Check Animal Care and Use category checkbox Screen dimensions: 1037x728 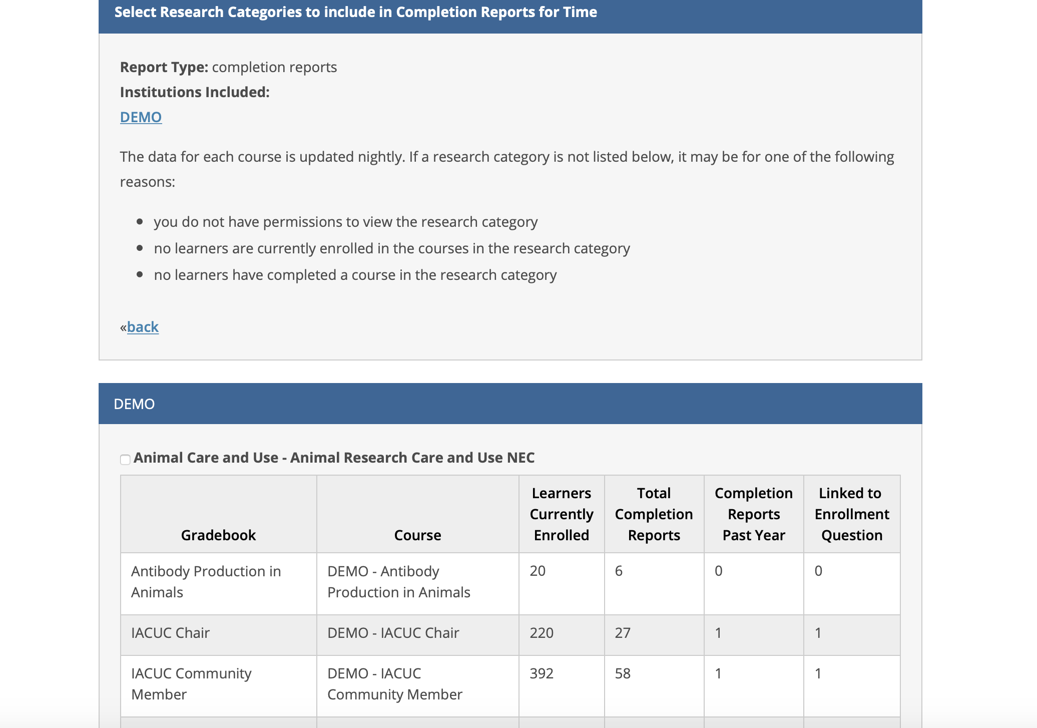pyautogui.click(x=125, y=459)
